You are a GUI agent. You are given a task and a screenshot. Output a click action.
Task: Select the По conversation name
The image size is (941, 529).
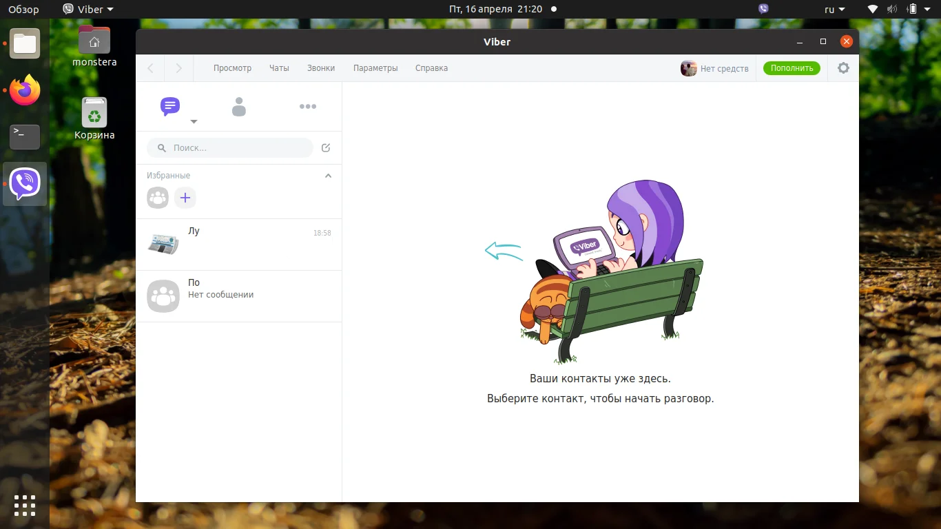pyautogui.click(x=194, y=282)
